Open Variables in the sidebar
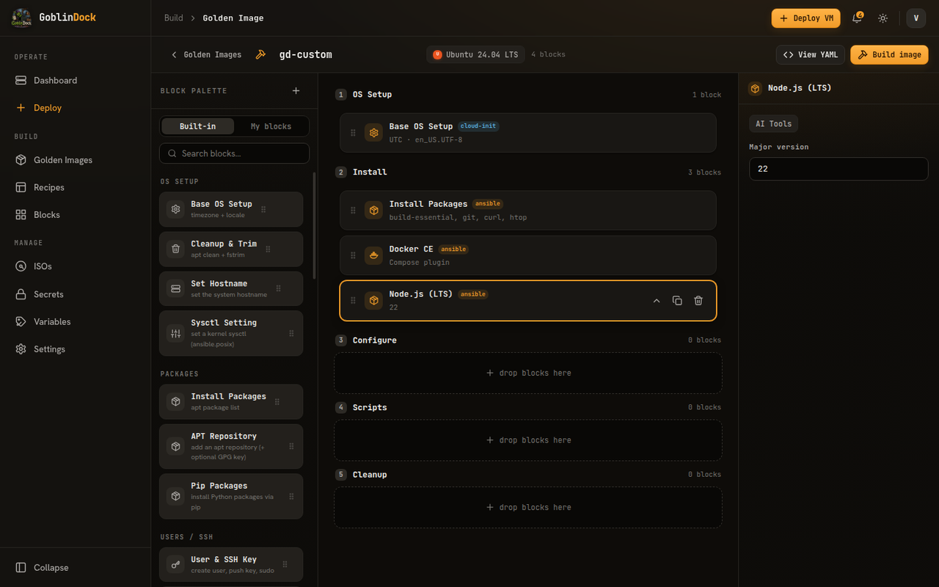This screenshot has height=587, width=939. 75,321
